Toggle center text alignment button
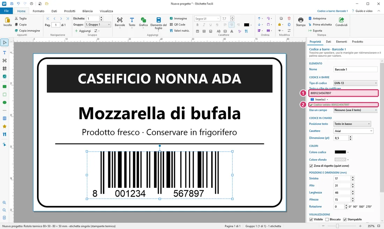Image resolution: width=384 pixels, height=229 pixels. pyautogui.click(x=231, y=25)
